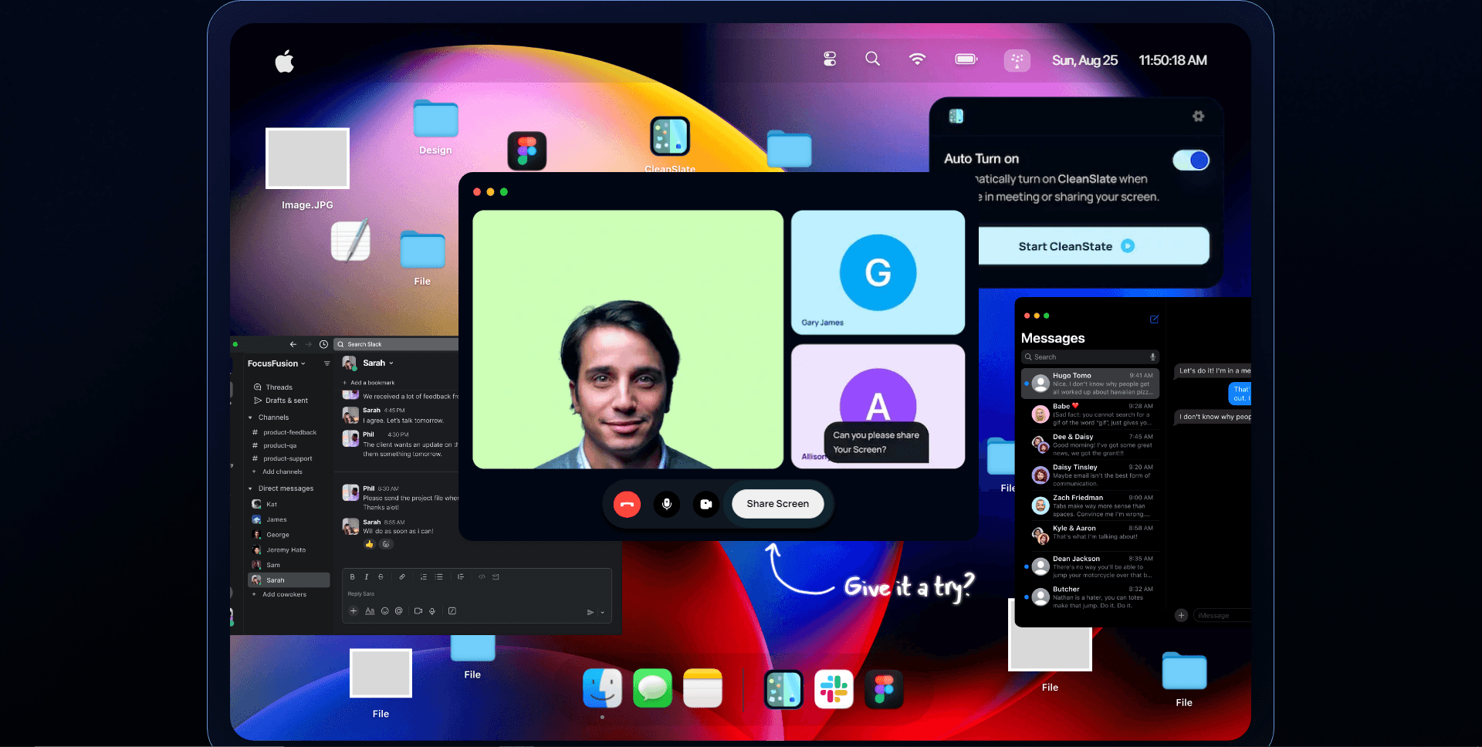
Task: Click the mention @ icon in Slack
Action: (399, 611)
